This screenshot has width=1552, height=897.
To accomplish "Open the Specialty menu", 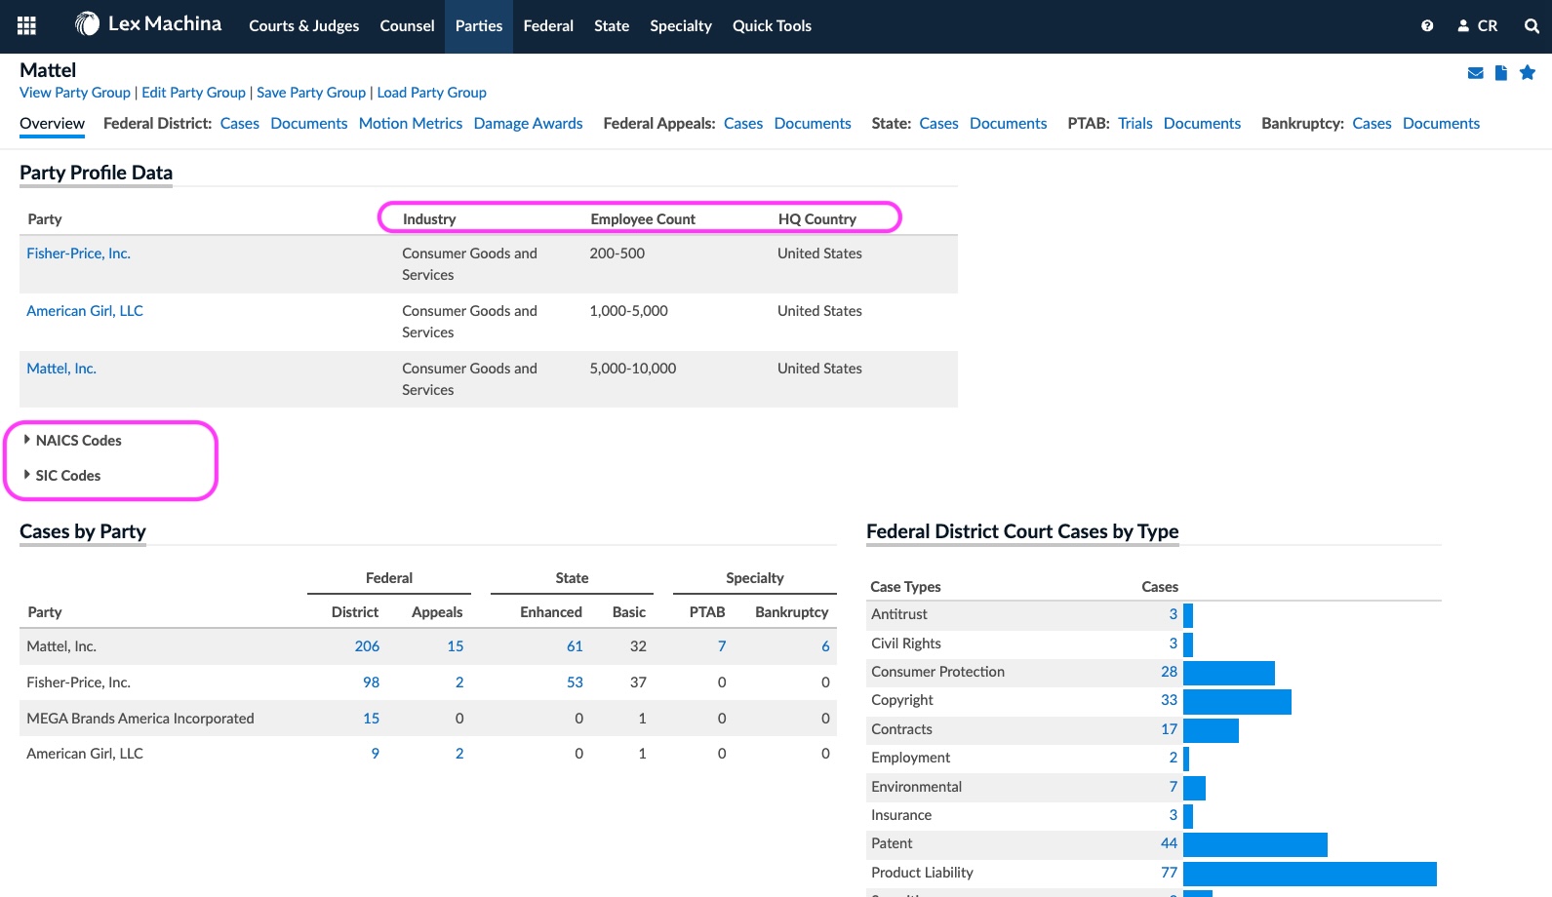I will click(x=681, y=26).
